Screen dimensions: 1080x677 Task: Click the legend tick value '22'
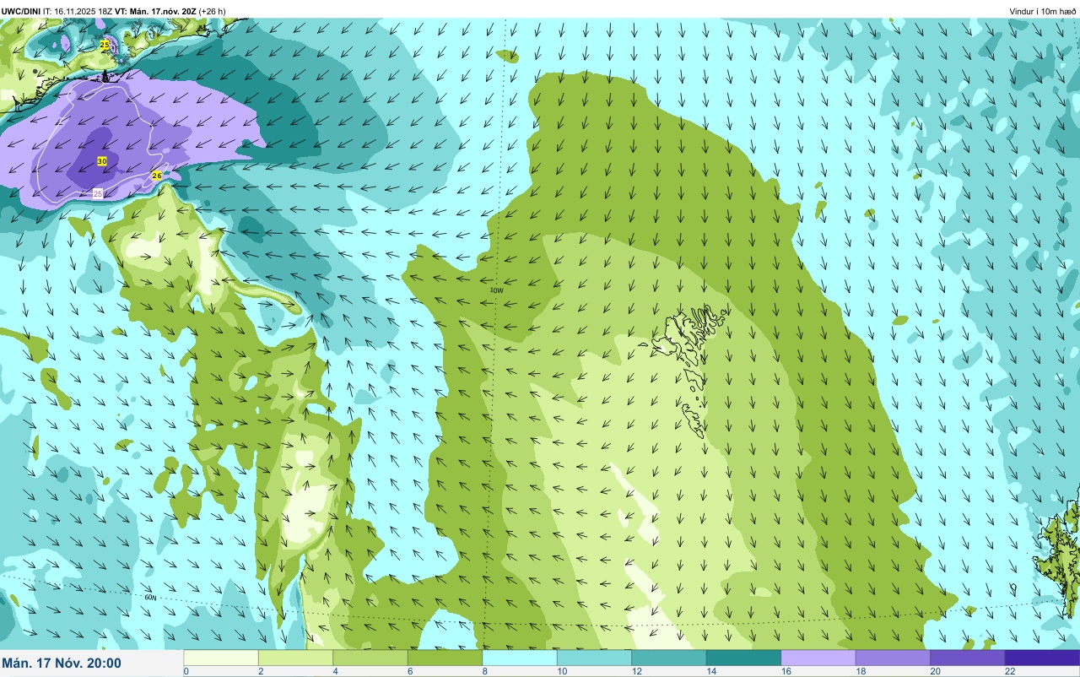[x=1010, y=672]
